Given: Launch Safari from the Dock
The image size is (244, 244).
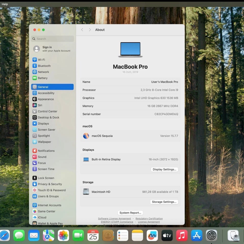Looking at the screenshot, I should tap(4, 235).
